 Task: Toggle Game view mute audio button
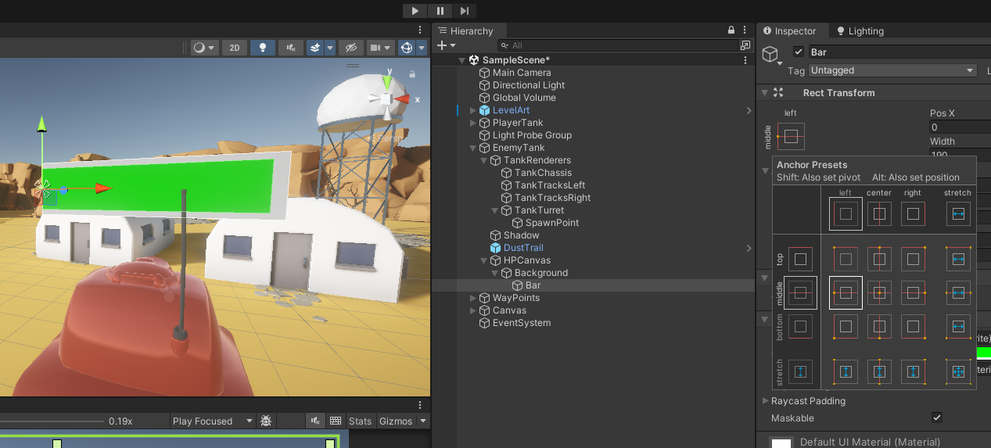coord(315,421)
